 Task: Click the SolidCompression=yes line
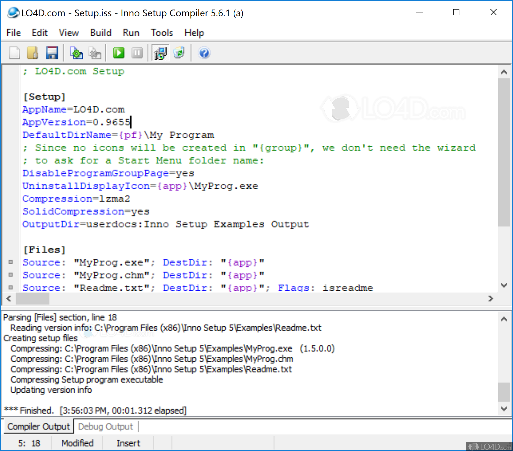86,211
